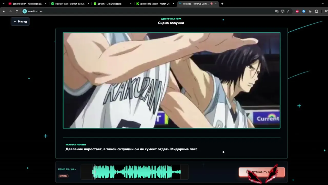Bookmark this page with the star icon
The height and width of the screenshot is (185, 328).
(288, 11)
